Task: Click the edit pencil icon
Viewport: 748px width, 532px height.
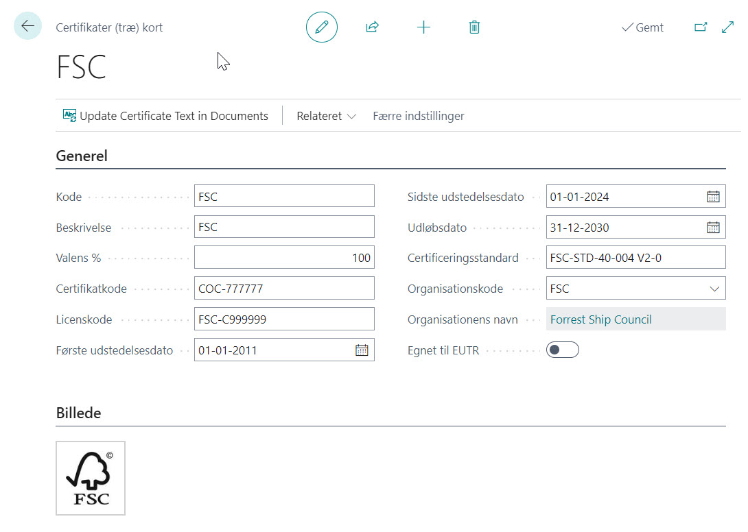Action: point(322,27)
